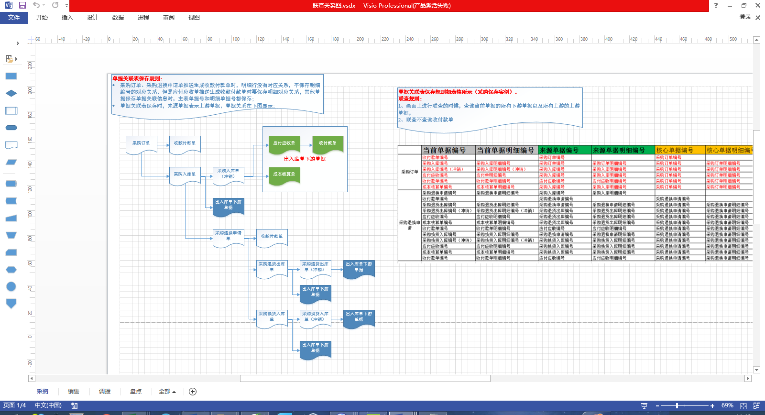Click the presentation mode icon in status bar
Screen dimensions: 765x415
click(644, 405)
